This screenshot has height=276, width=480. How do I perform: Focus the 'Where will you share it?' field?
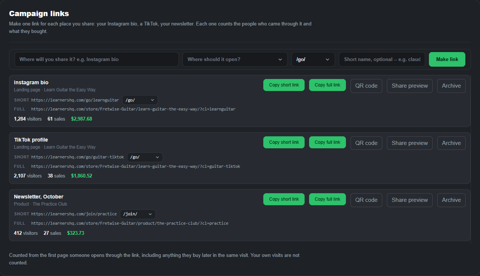[x=97, y=59]
